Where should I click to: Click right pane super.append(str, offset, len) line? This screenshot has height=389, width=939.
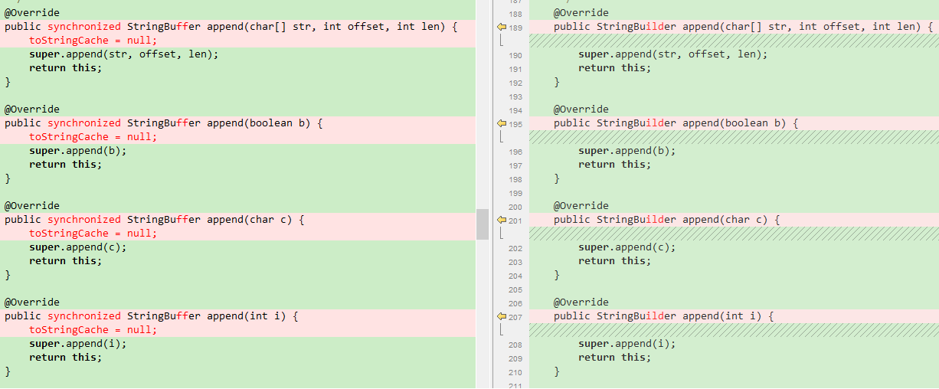673,54
